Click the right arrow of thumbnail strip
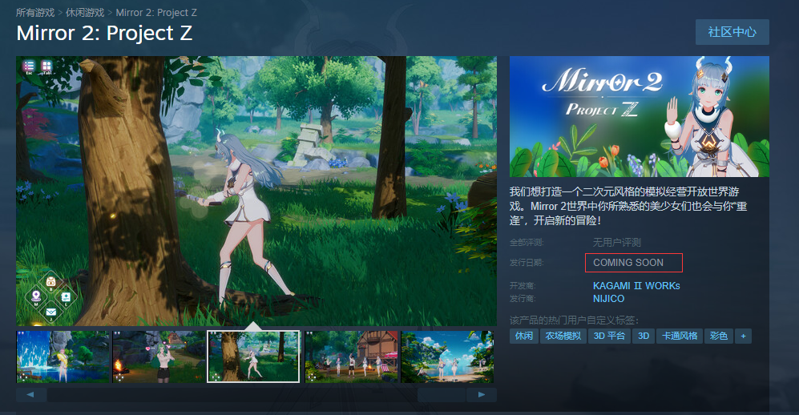Image resolution: width=799 pixels, height=415 pixels. coord(482,395)
